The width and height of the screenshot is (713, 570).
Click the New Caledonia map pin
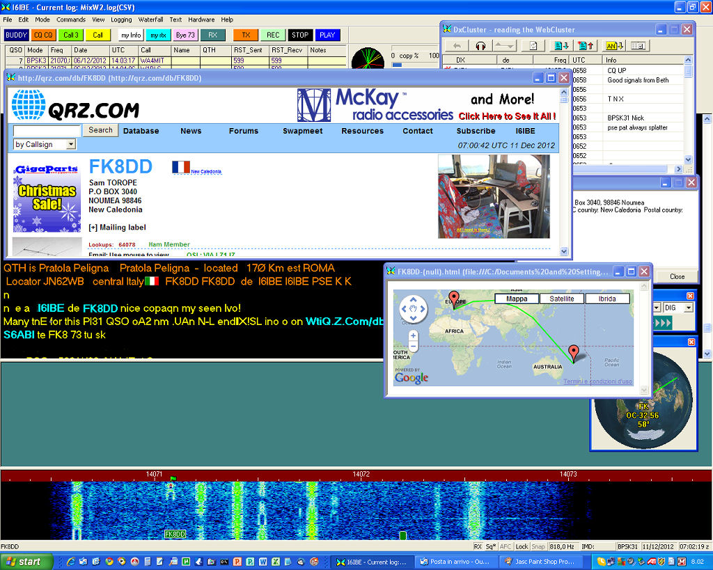(x=574, y=352)
